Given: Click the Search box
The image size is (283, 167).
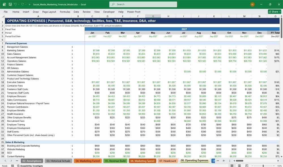Looking at the screenshot, I should 143,4.
